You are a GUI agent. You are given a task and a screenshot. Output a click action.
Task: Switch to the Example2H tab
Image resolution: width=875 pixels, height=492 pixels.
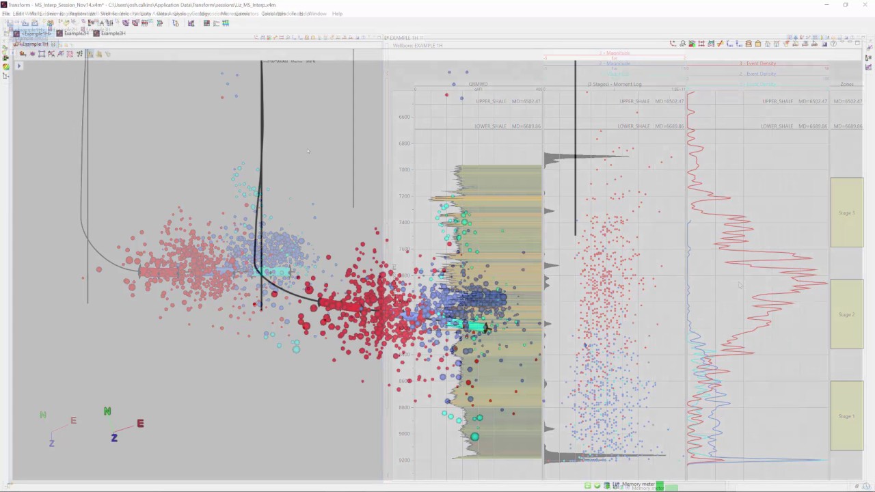click(72, 33)
